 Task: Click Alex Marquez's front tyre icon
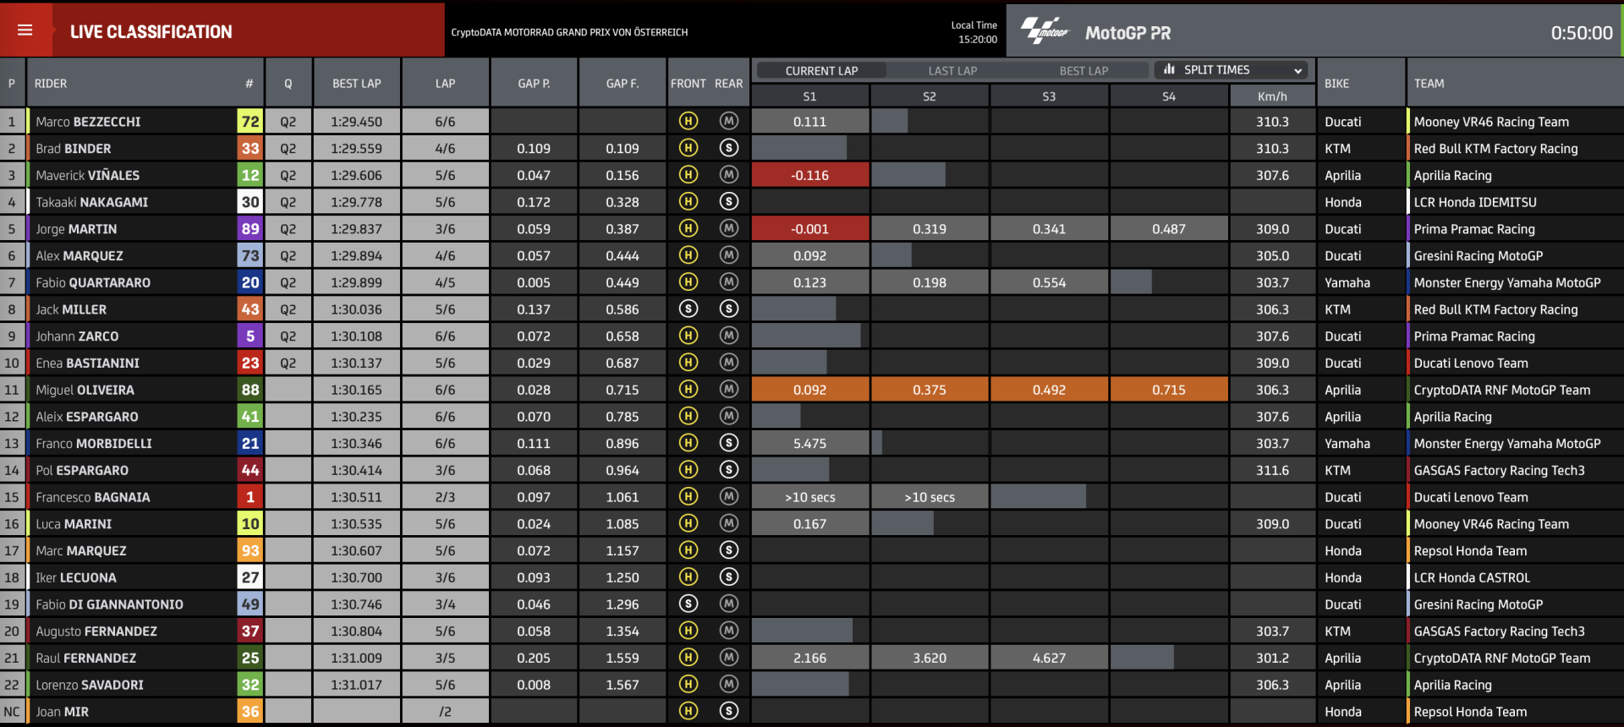click(689, 255)
